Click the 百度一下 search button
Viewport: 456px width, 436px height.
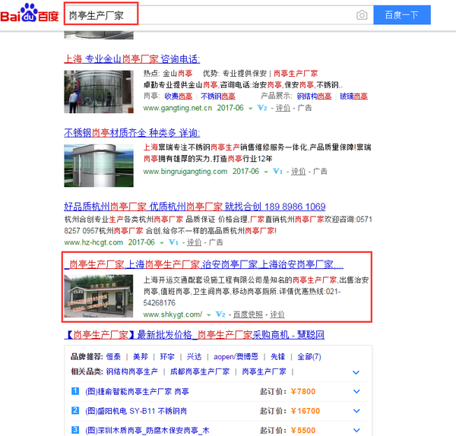(x=401, y=15)
